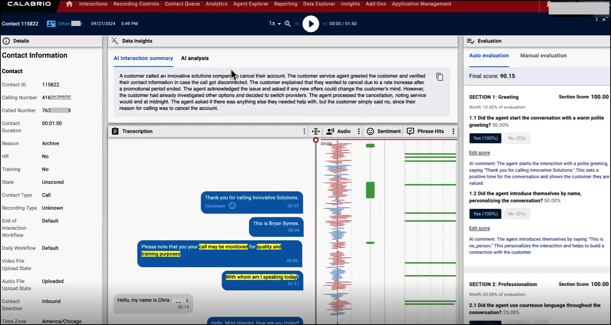
Task: Open the Agent Explorer menu
Action: (251, 4)
